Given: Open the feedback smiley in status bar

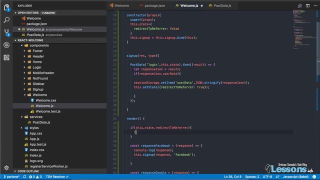Looking at the screenshot, I should click(x=314, y=176).
